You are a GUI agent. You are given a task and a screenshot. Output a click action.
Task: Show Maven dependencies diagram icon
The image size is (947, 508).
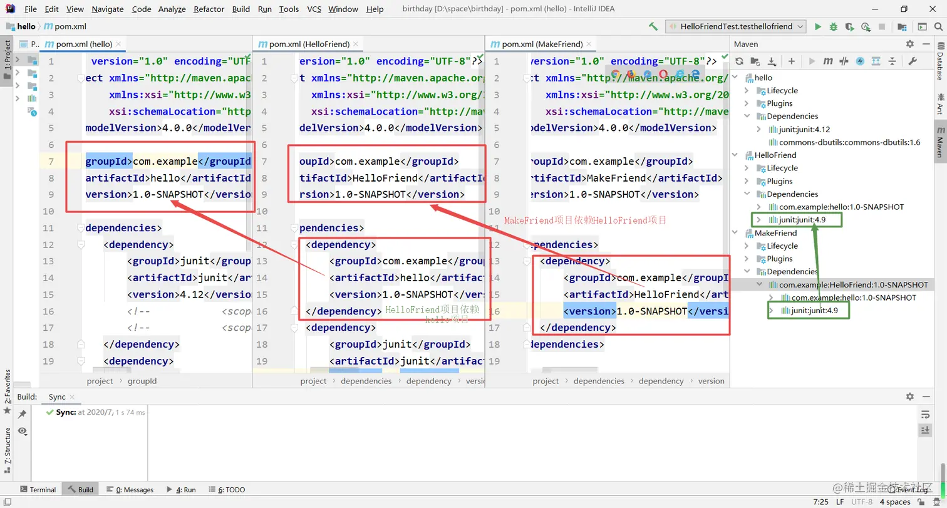[876, 61]
